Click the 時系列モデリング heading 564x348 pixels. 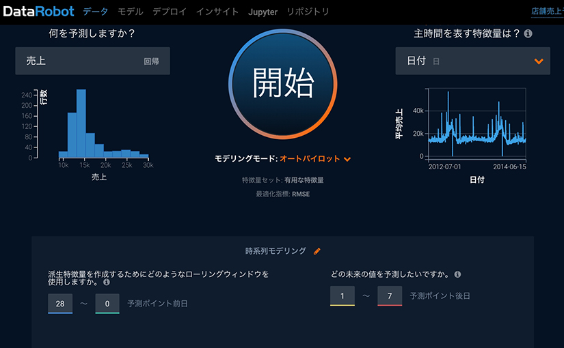point(276,251)
